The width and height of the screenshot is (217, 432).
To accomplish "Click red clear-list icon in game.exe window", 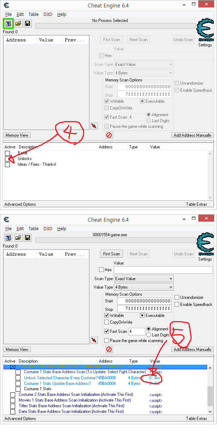I will pos(109,349).
